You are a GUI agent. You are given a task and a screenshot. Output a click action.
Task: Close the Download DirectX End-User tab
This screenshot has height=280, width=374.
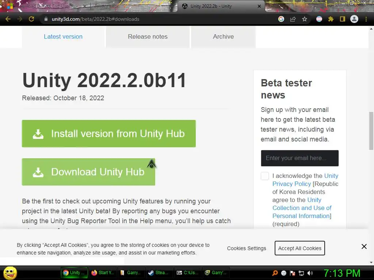click(x=84, y=6)
